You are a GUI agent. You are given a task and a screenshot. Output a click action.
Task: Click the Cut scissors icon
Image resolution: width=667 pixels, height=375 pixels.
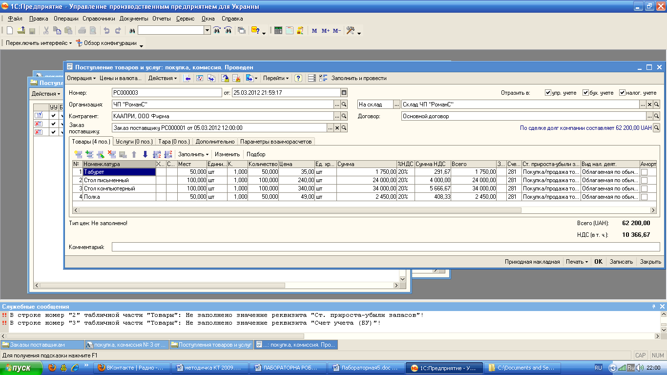[46, 30]
